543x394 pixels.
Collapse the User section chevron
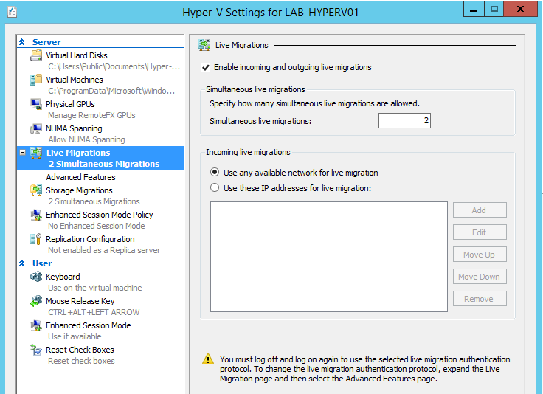22,263
